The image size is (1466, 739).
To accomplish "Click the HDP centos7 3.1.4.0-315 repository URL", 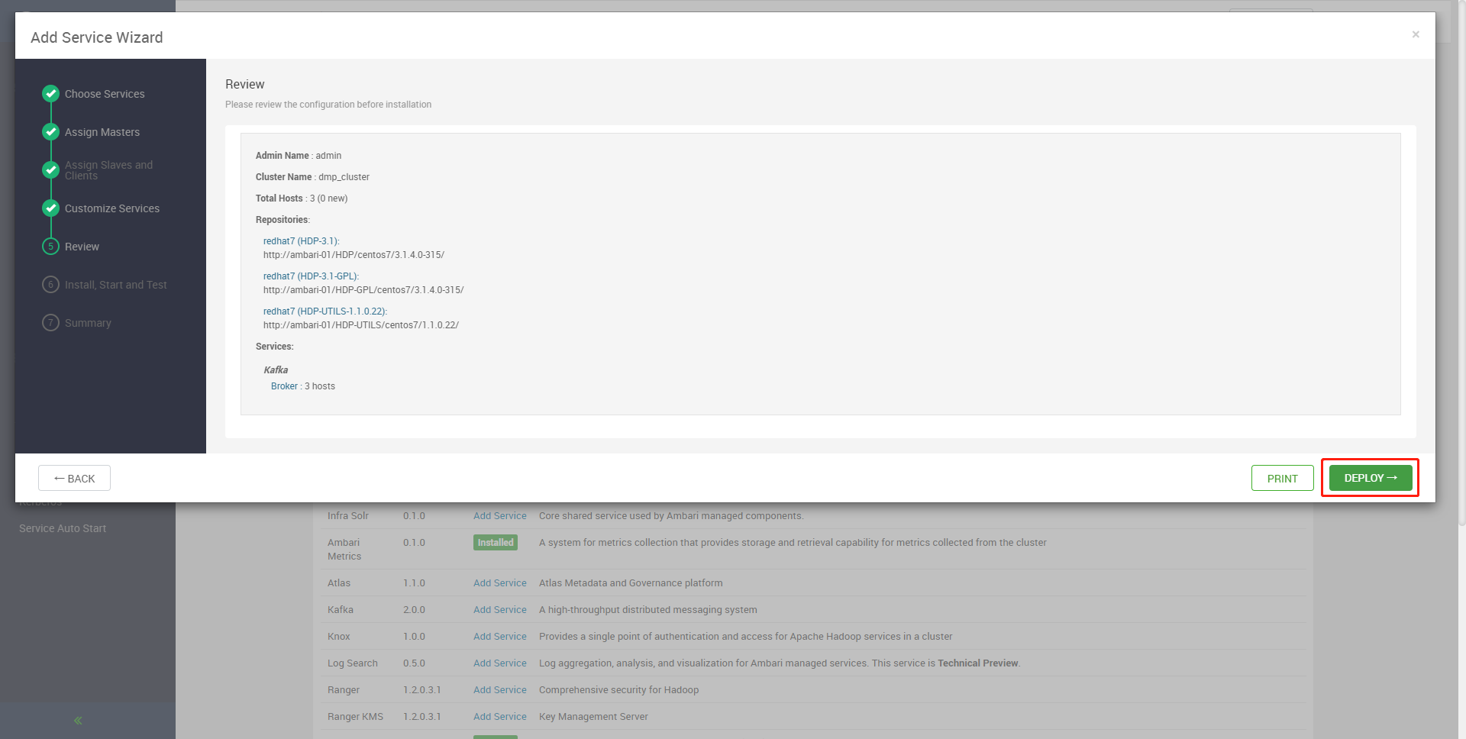I will point(354,255).
